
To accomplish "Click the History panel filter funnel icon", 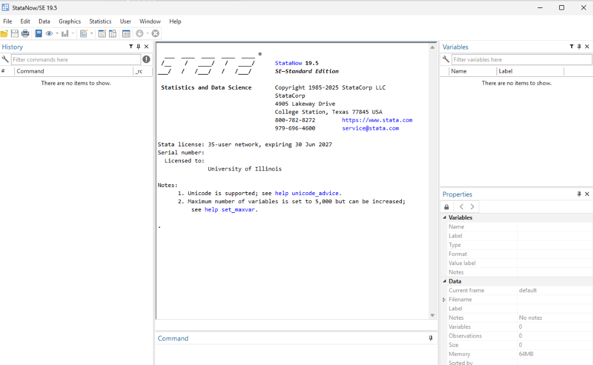I will click(131, 46).
